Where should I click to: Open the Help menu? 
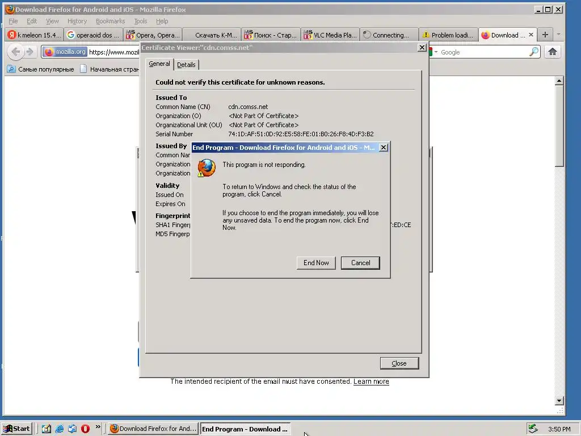(x=162, y=21)
